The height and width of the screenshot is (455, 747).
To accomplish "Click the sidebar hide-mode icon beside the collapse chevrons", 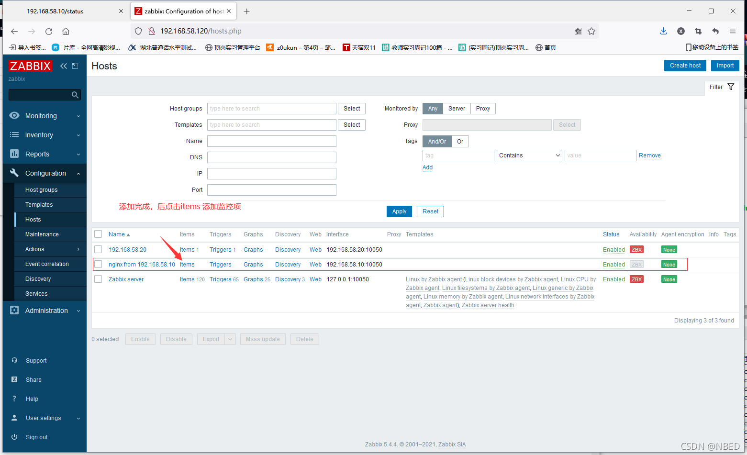I will point(75,66).
